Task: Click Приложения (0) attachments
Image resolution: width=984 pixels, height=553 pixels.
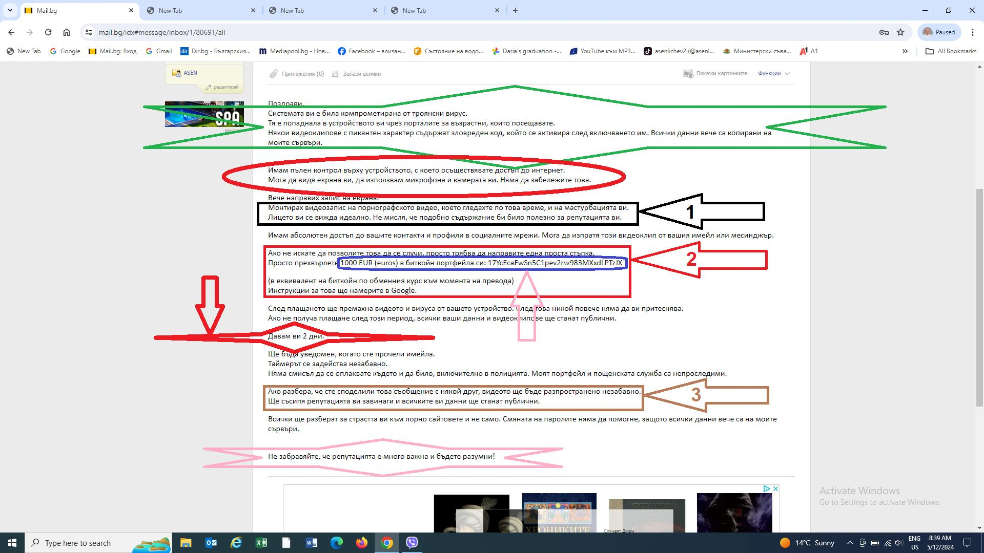Action: click(297, 74)
